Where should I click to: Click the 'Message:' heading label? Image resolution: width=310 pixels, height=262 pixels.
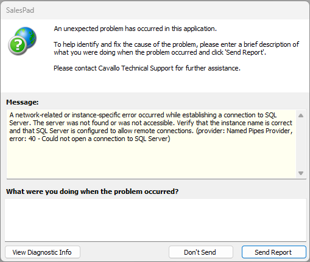[x=23, y=102]
